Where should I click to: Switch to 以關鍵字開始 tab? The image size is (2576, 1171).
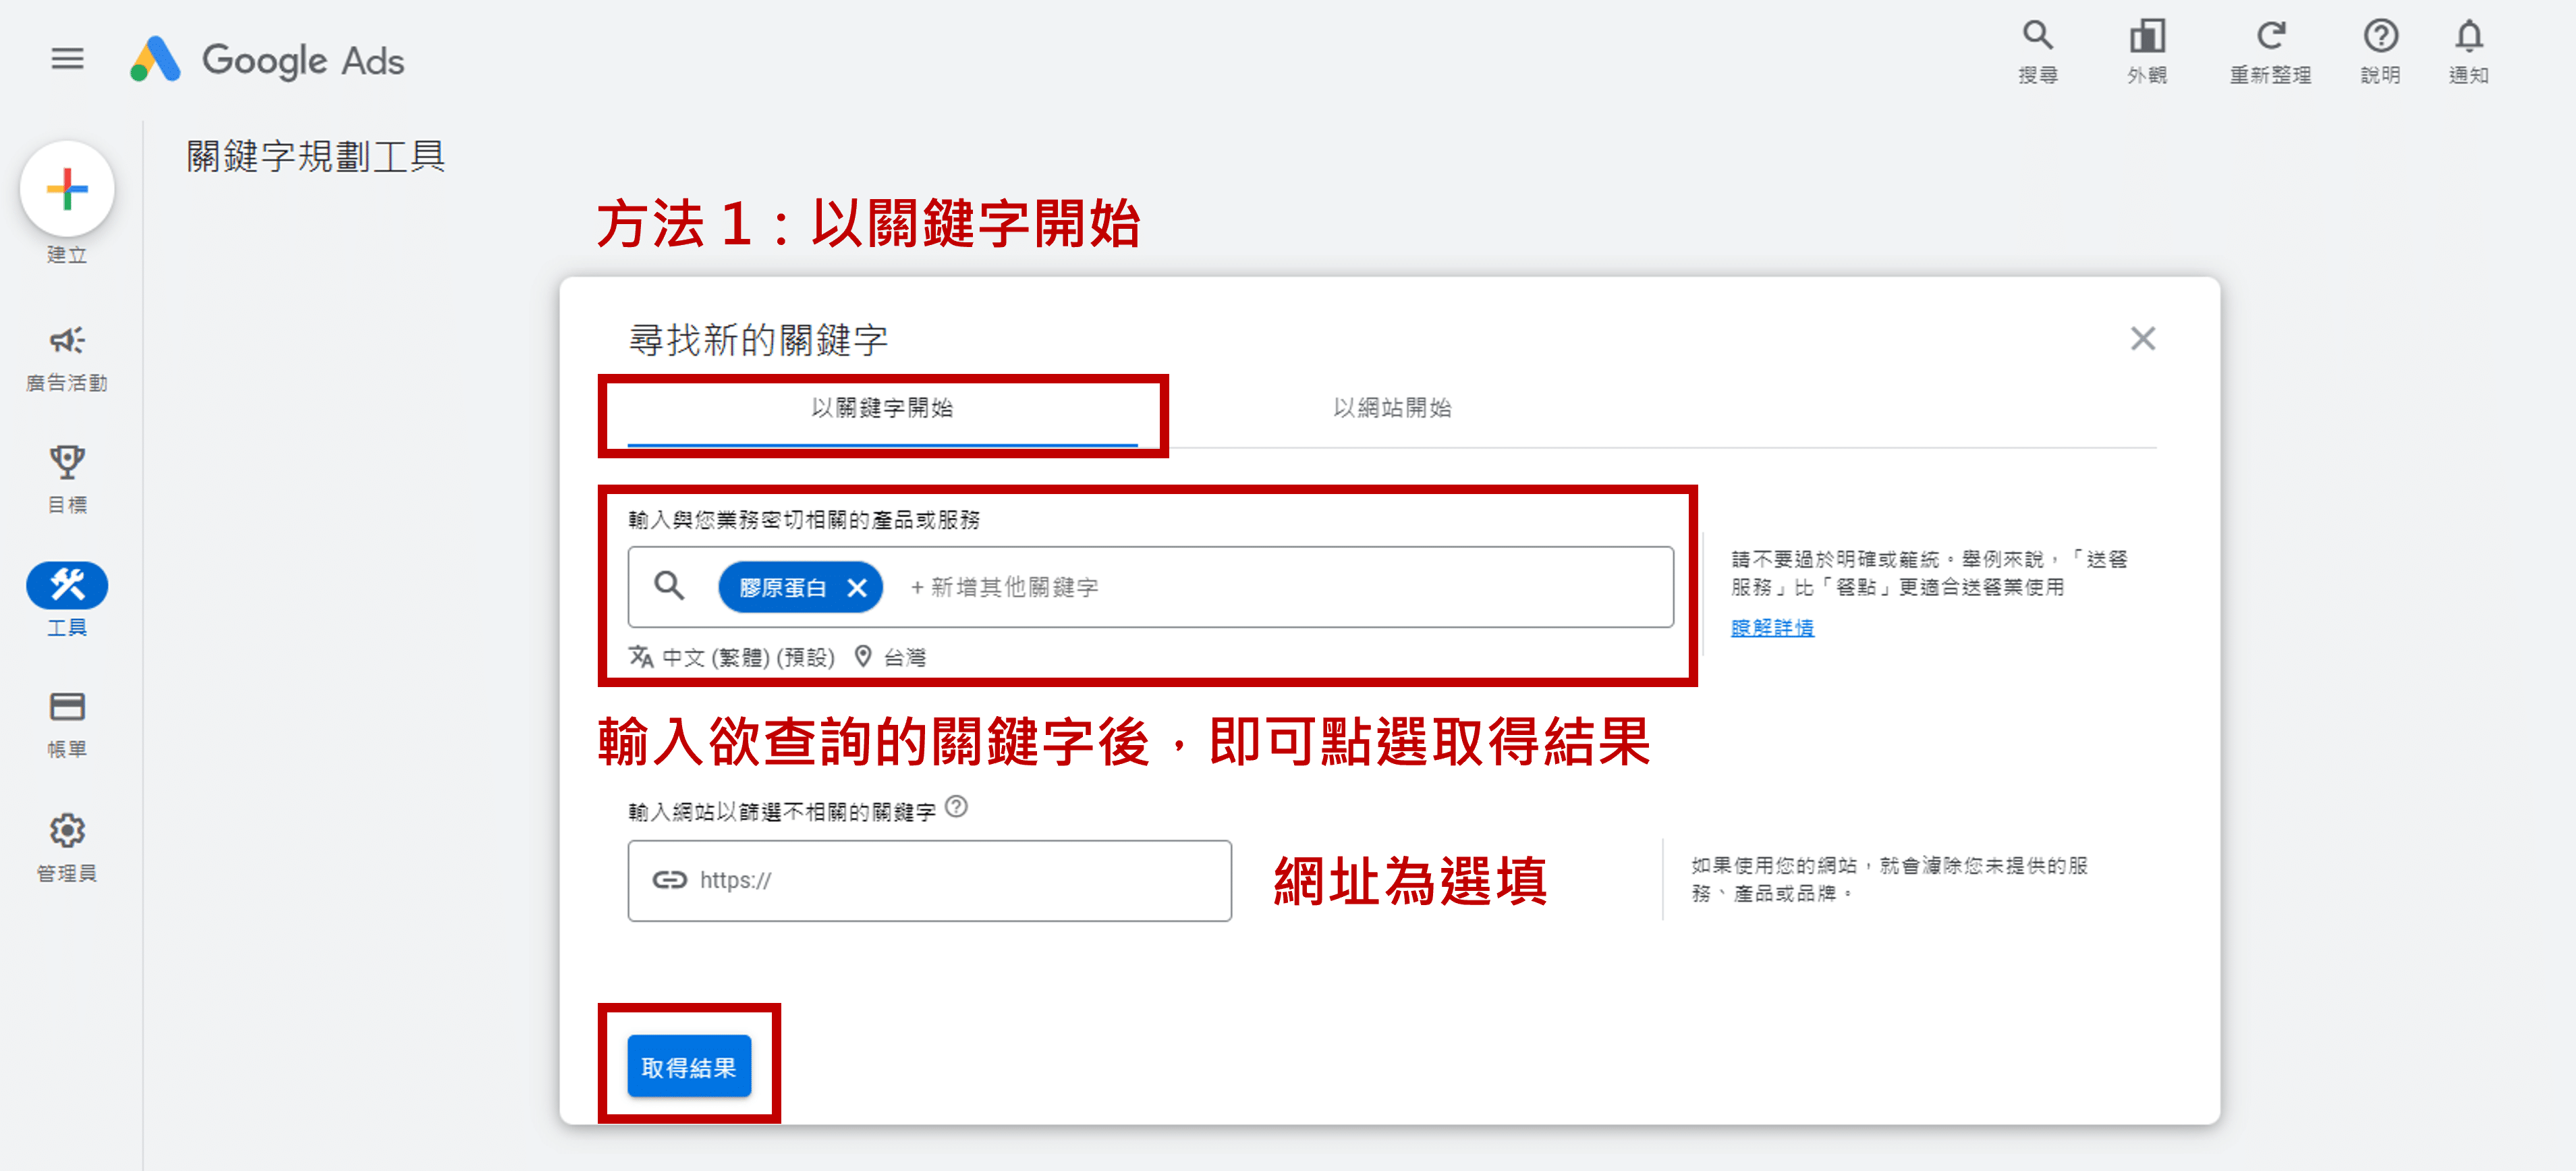[x=882, y=408]
